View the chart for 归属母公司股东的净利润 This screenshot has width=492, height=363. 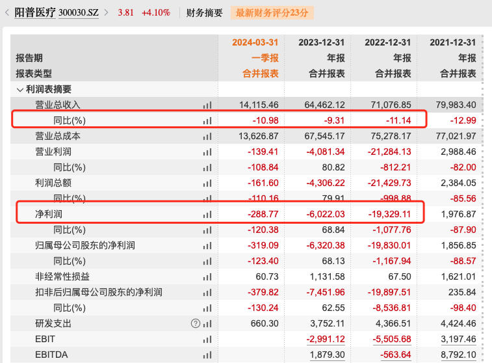click(207, 245)
